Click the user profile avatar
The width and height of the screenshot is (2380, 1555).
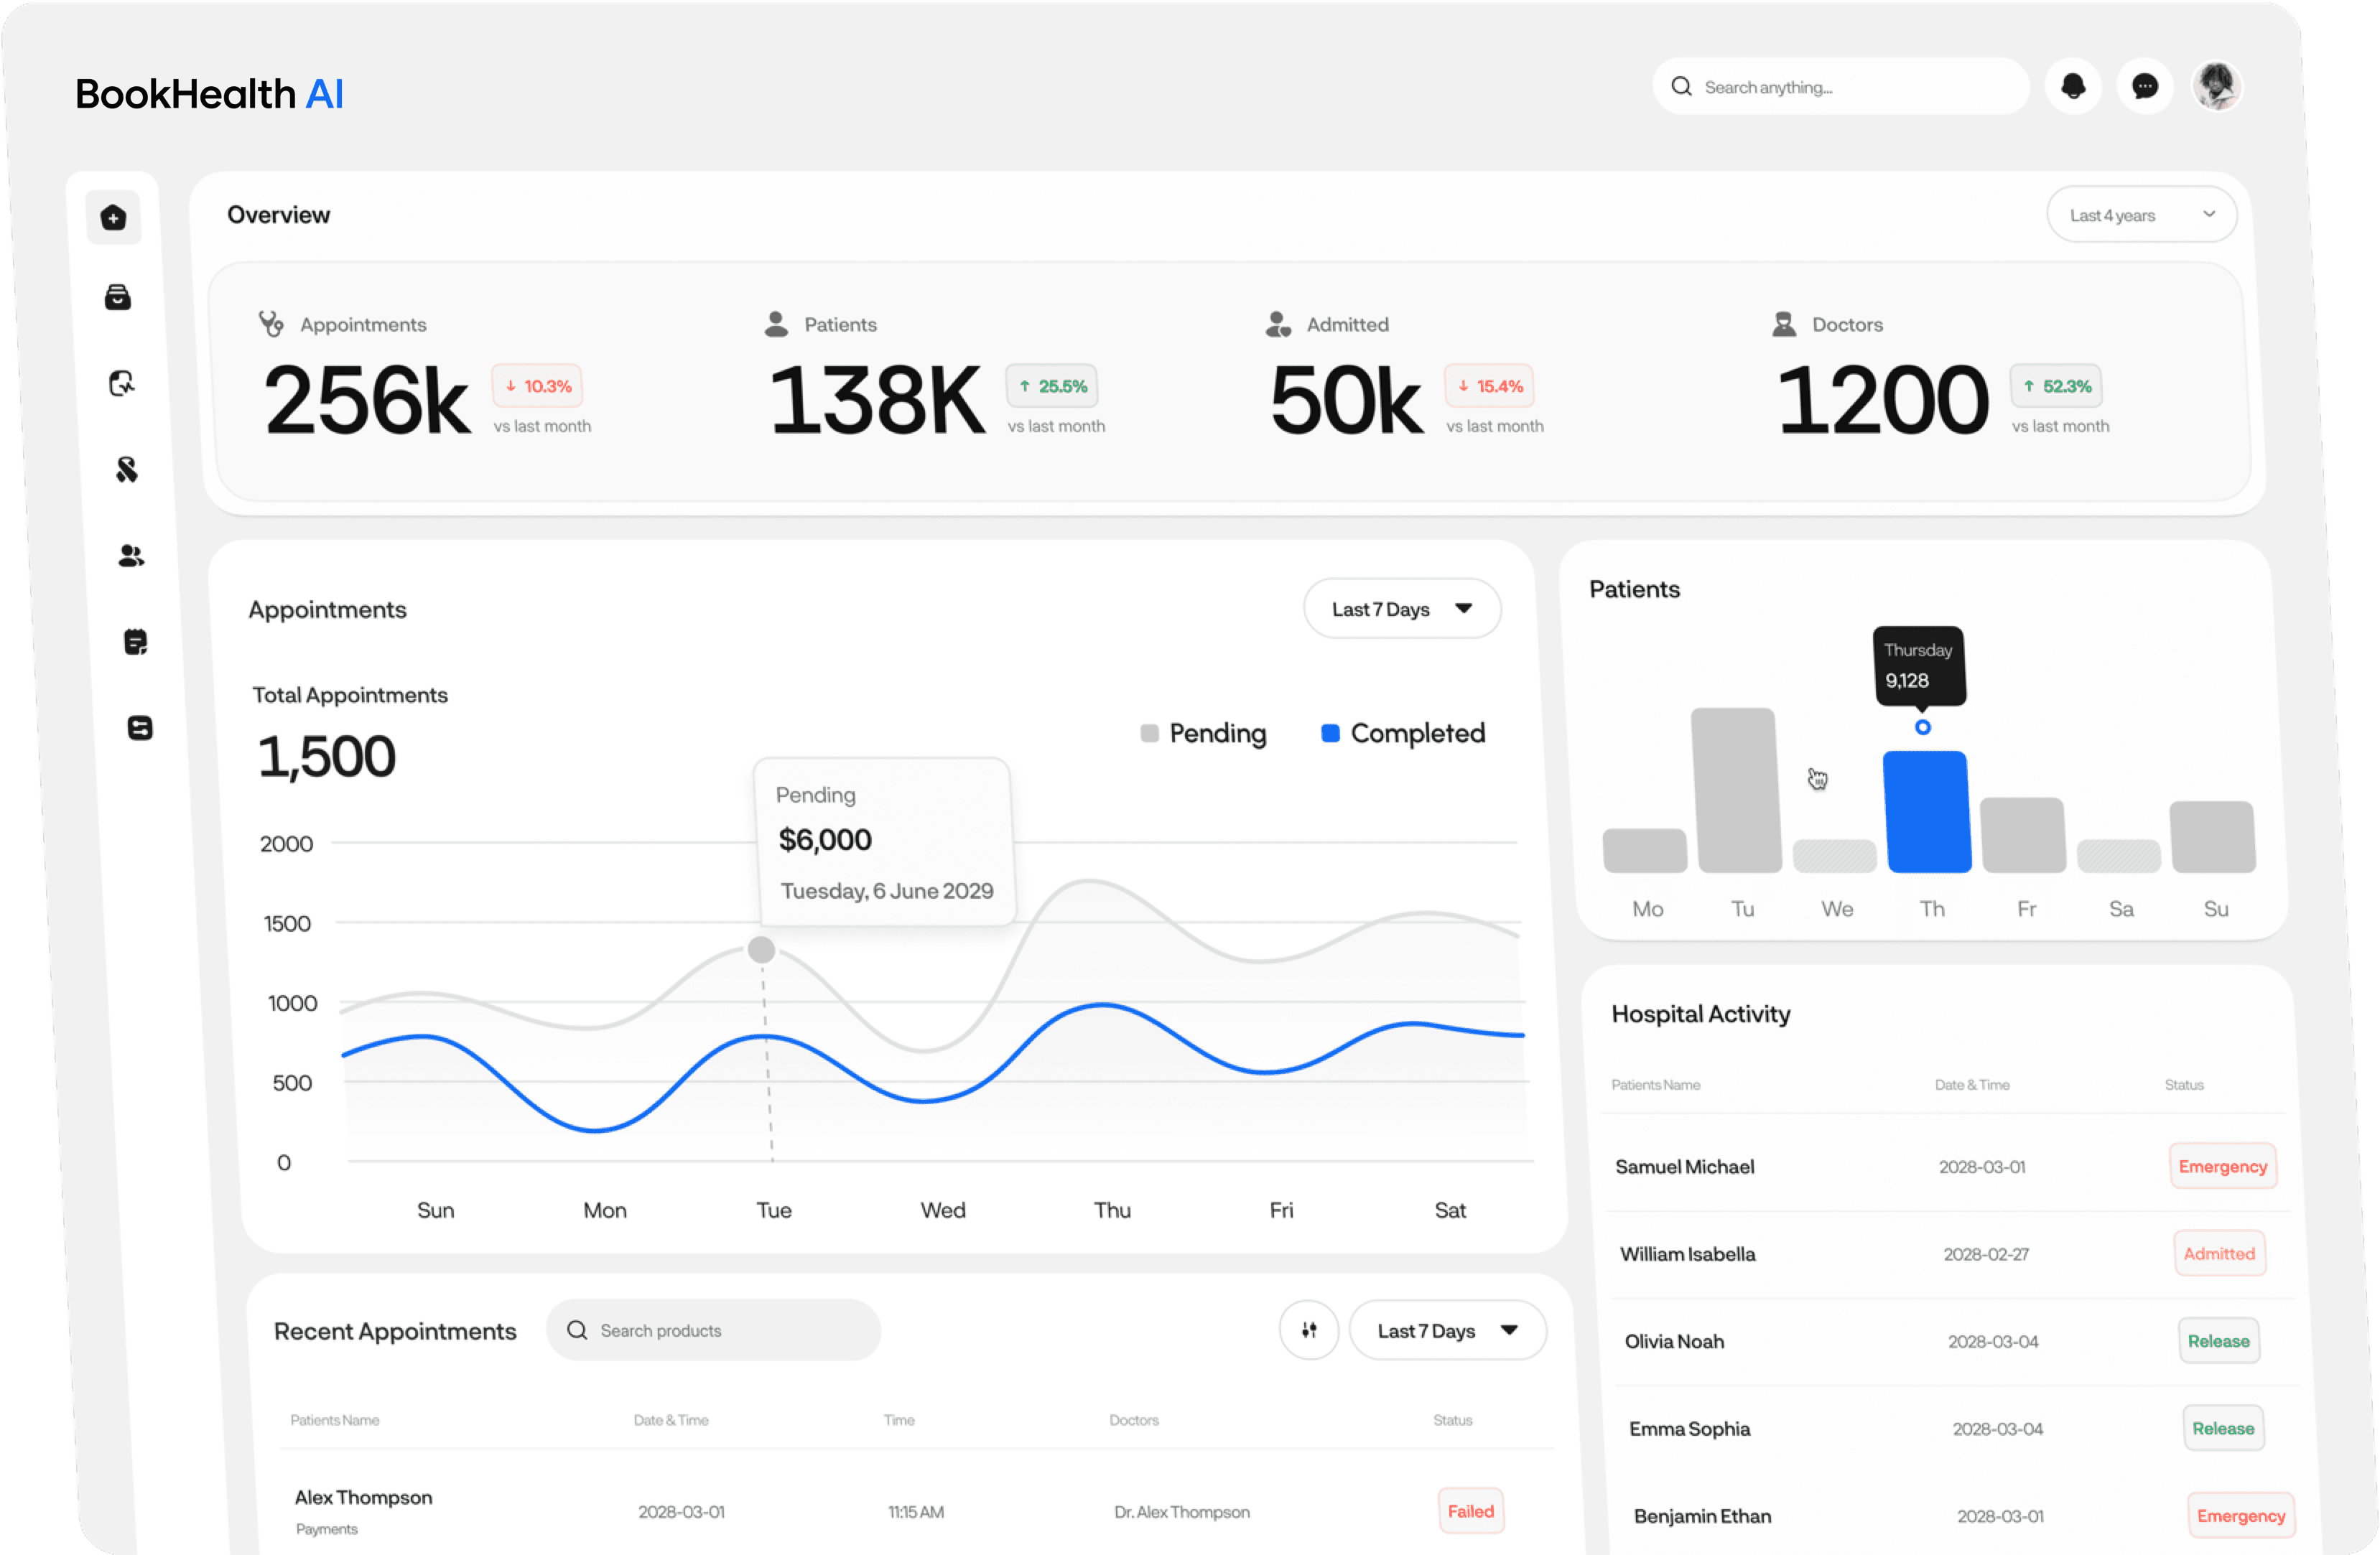click(2217, 87)
